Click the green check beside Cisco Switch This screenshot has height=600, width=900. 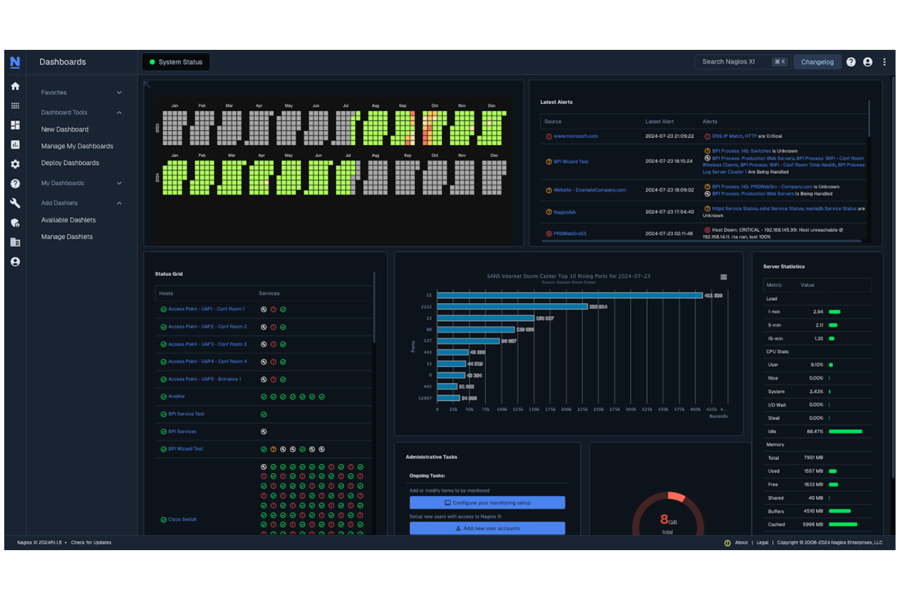(164, 519)
